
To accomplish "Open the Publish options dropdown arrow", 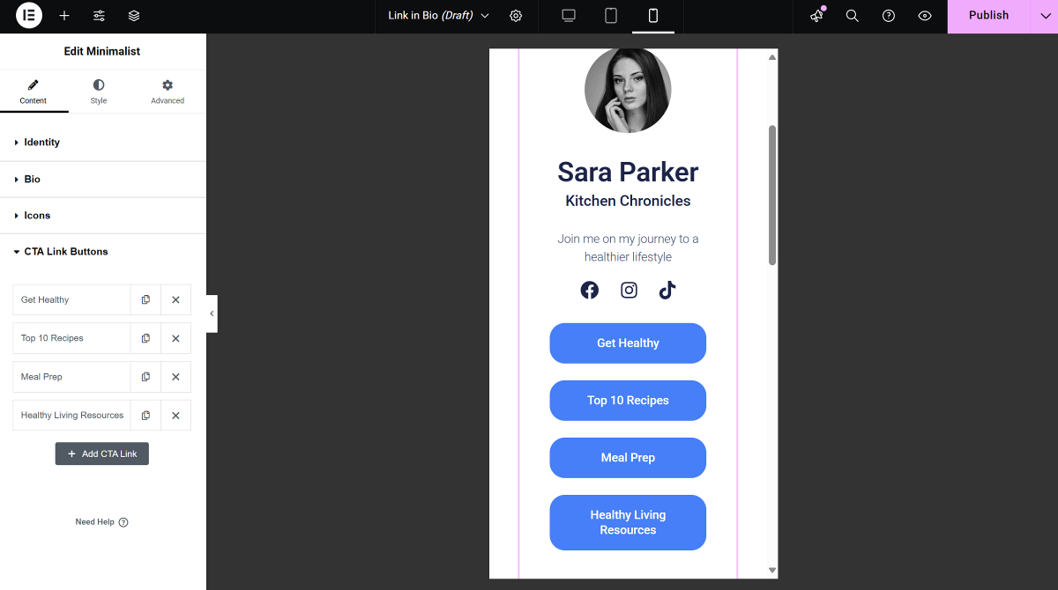I will pyautogui.click(x=1043, y=16).
